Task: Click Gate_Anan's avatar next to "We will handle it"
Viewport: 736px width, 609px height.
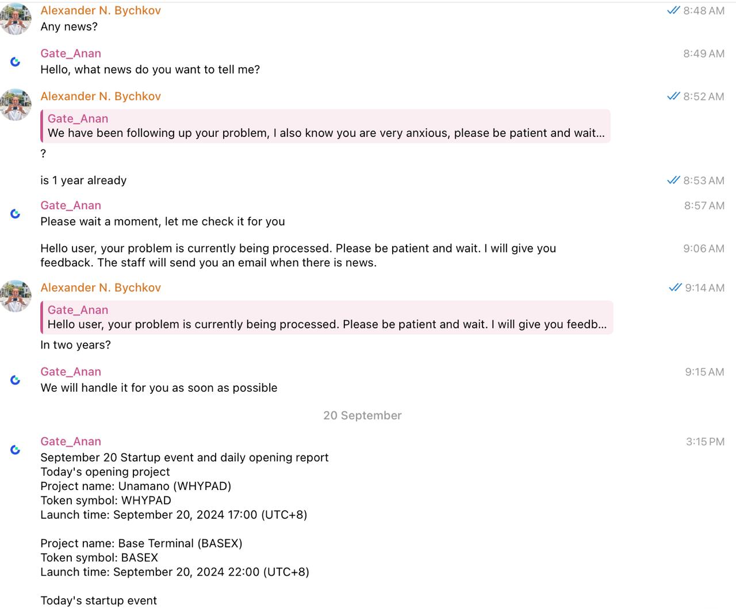Action: pos(16,380)
